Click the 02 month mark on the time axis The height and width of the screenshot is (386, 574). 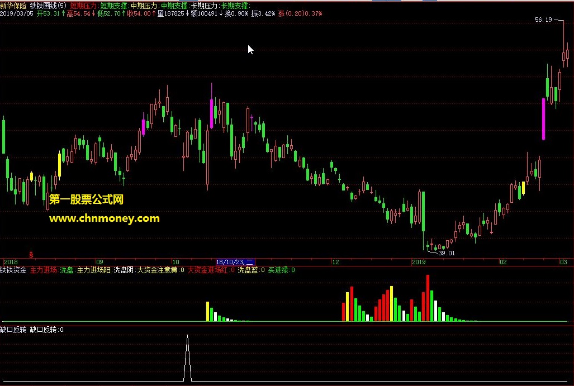tap(504, 262)
